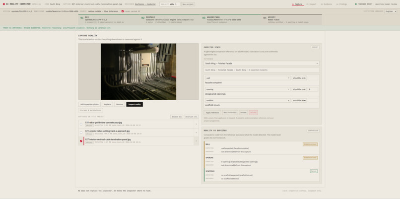Image resolution: width=400 pixels, height=199 pixels.
Task: Click the Comparison badge in Reality vs Expected
Action: coord(313,131)
